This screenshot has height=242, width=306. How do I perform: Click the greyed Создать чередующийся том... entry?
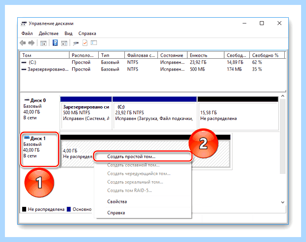click(143, 174)
